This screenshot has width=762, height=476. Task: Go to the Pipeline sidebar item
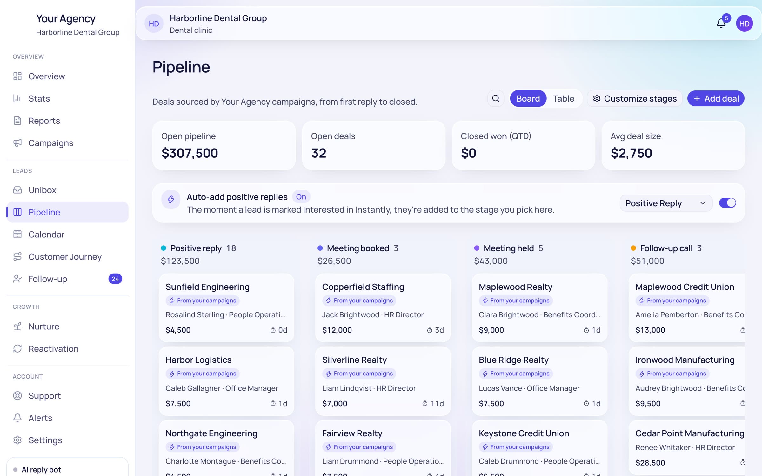pos(67,212)
